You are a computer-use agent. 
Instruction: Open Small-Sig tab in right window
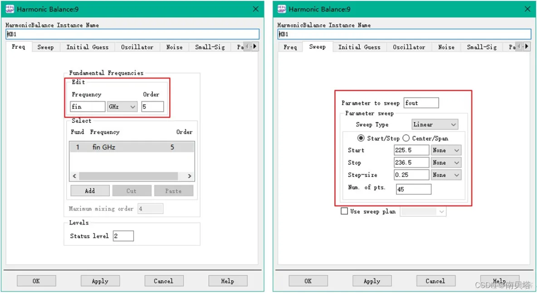(x=482, y=47)
